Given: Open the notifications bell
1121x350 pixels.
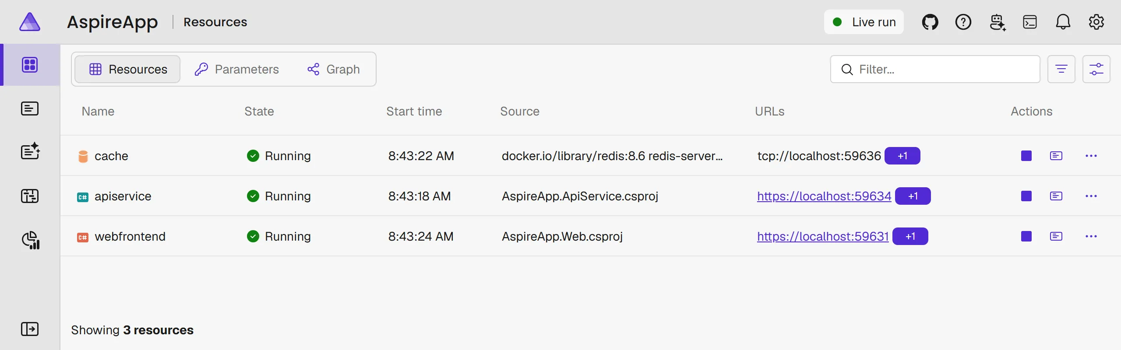Looking at the screenshot, I should coord(1063,22).
